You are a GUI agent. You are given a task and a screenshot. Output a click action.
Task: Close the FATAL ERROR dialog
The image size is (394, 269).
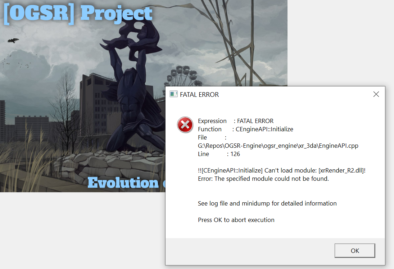click(x=376, y=94)
